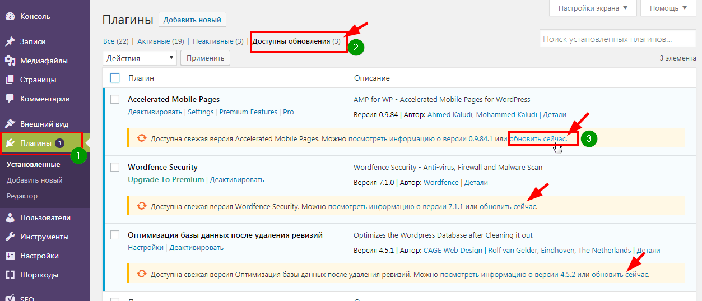This screenshot has width=702, height=301.
Task: Open Инструменты menu item
Action: click(45, 237)
